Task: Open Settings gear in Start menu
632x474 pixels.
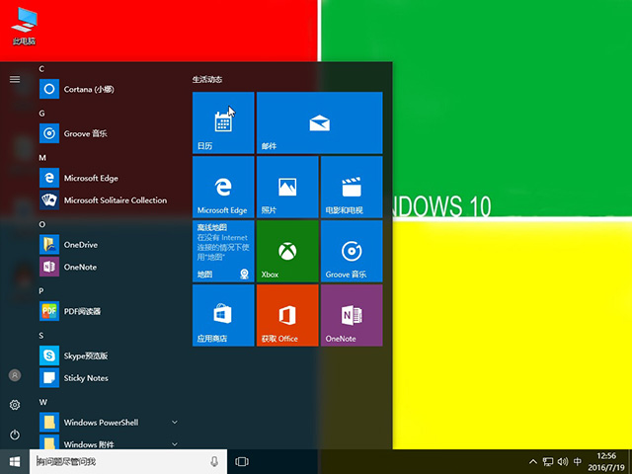Action: 15,405
